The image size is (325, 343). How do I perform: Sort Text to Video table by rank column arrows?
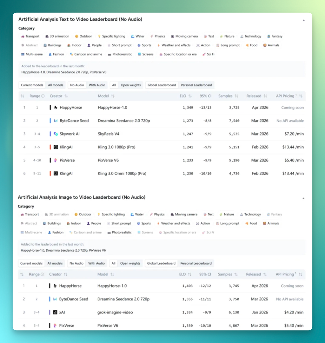22,96
